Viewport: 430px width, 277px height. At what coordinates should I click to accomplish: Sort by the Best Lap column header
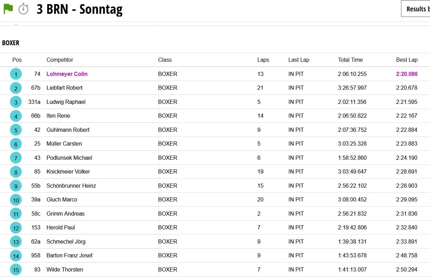[407, 60]
